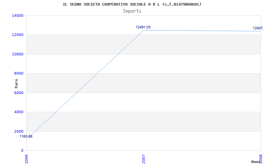264x165 pixels.
Task: Click the 8000 y-axis label
Action: pos(18,73)
